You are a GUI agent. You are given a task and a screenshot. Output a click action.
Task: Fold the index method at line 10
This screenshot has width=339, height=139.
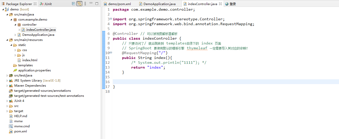click(x=111, y=53)
